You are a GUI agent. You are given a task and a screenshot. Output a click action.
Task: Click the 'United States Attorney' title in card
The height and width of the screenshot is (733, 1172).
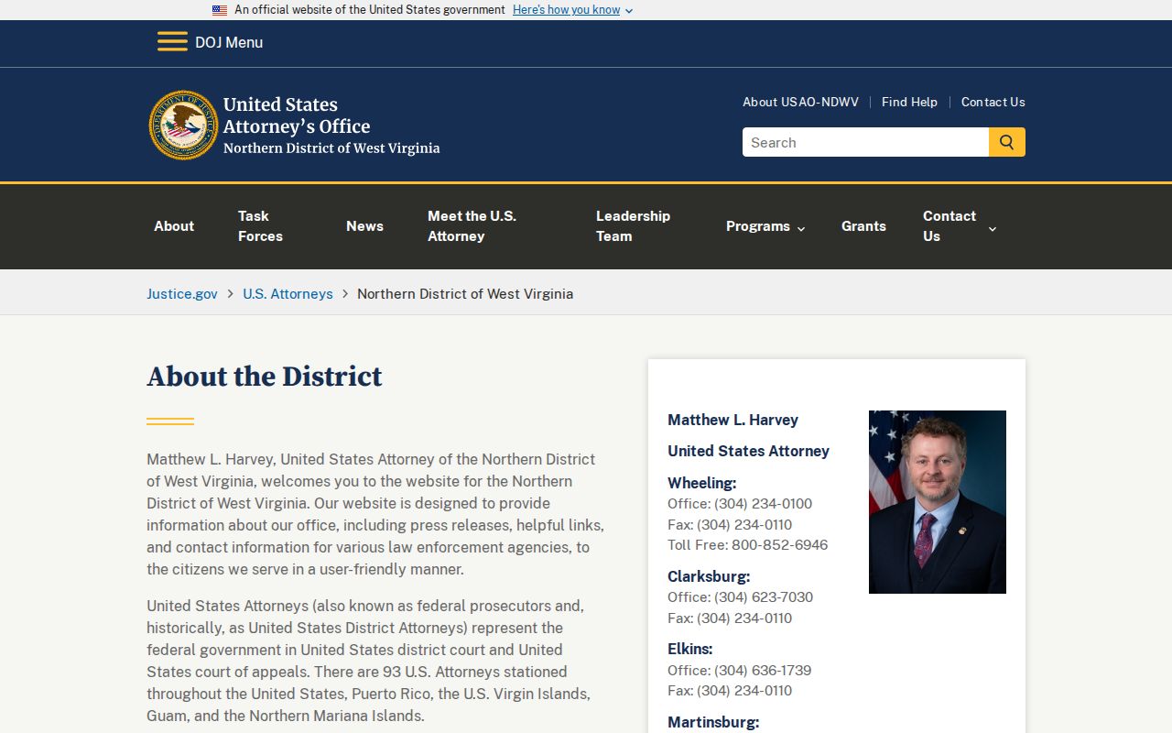click(748, 451)
